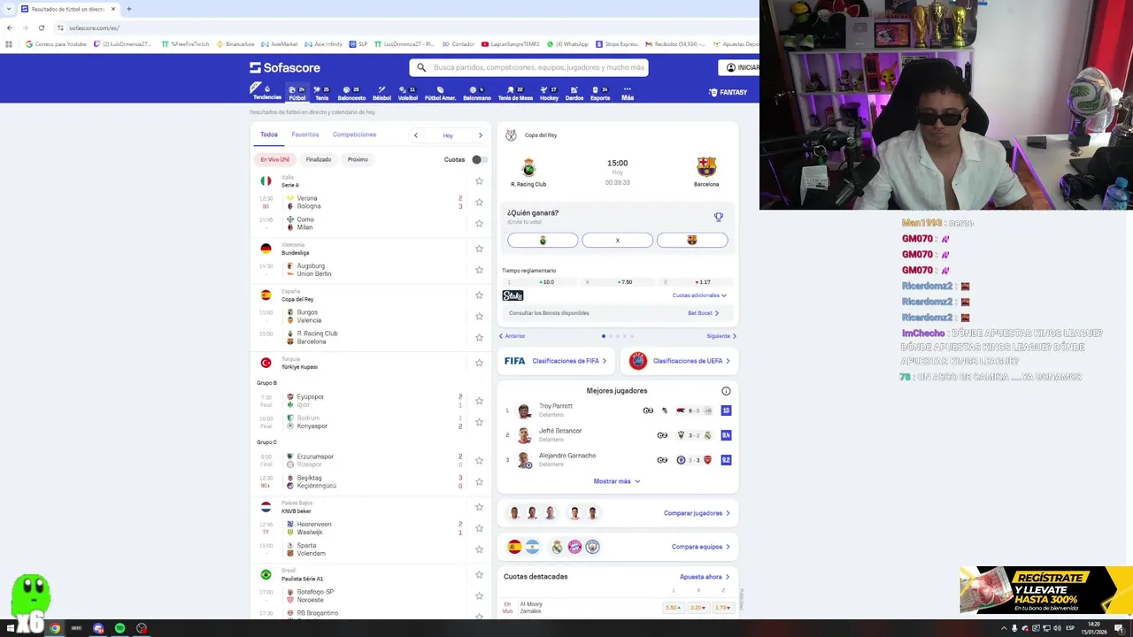Switch to Competiciones tab
1133x637 pixels.
354,134
